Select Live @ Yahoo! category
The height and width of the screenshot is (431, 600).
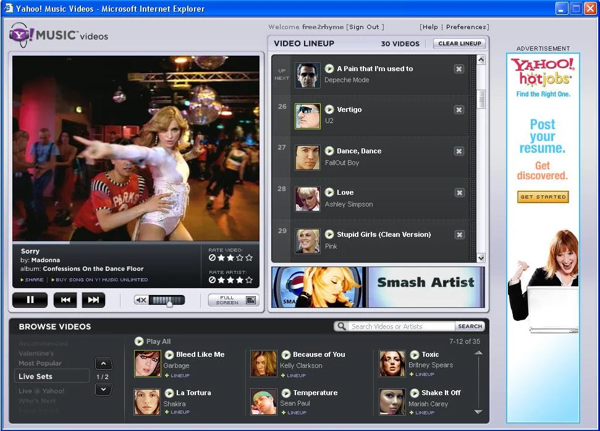click(41, 391)
